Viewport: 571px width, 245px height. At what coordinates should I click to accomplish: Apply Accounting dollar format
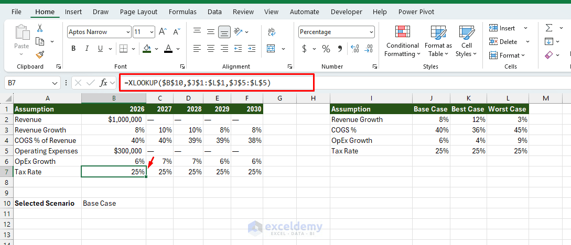click(305, 49)
